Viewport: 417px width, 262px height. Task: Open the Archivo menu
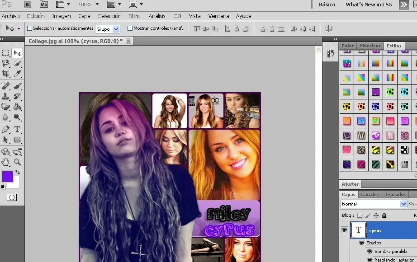point(11,16)
